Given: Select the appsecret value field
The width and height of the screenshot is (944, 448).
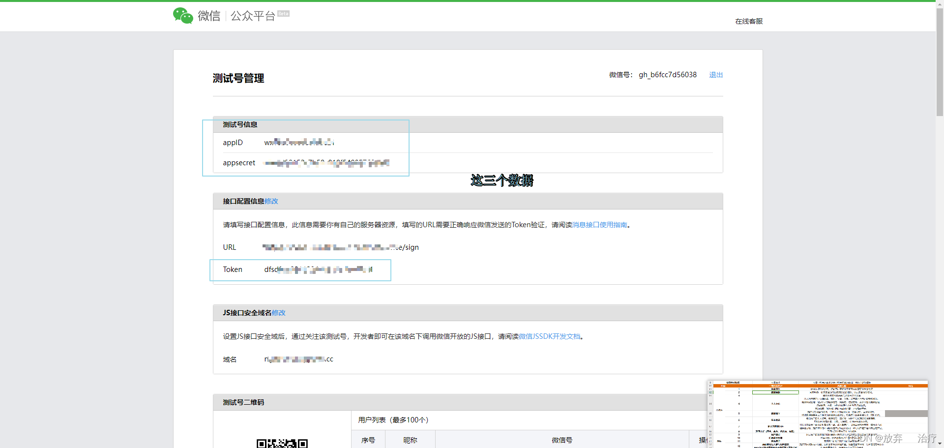Looking at the screenshot, I should click(x=327, y=163).
